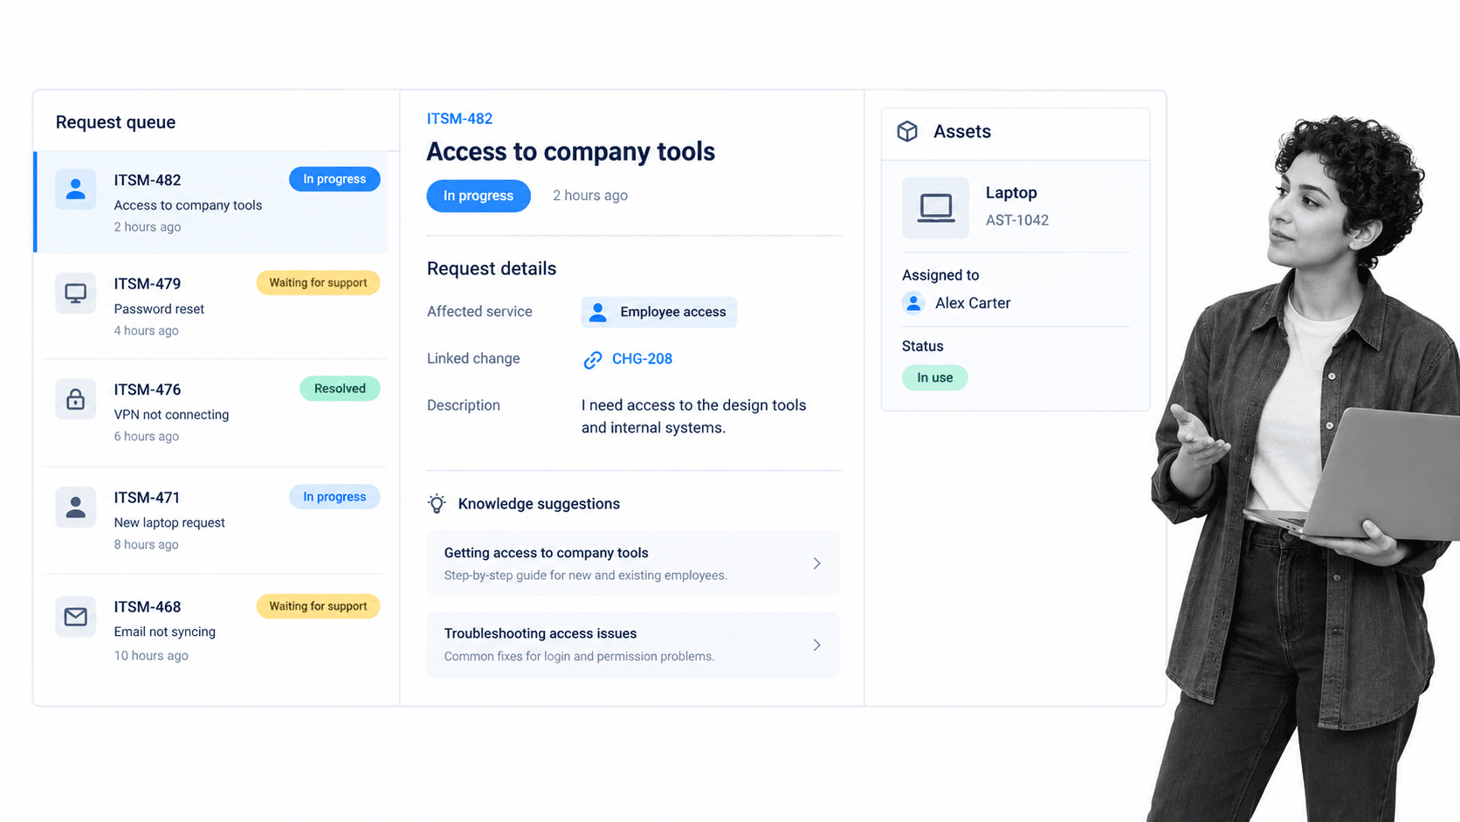Image resolution: width=1460 pixels, height=822 pixels.
Task: Click the Access to company tools title
Action: (570, 152)
